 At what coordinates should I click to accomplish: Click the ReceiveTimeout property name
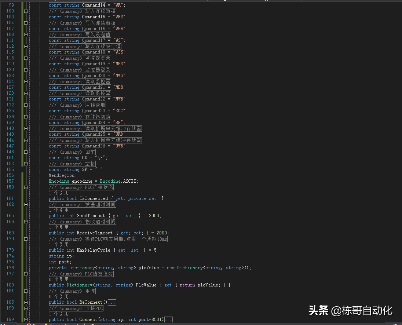[x=95, y=233]
